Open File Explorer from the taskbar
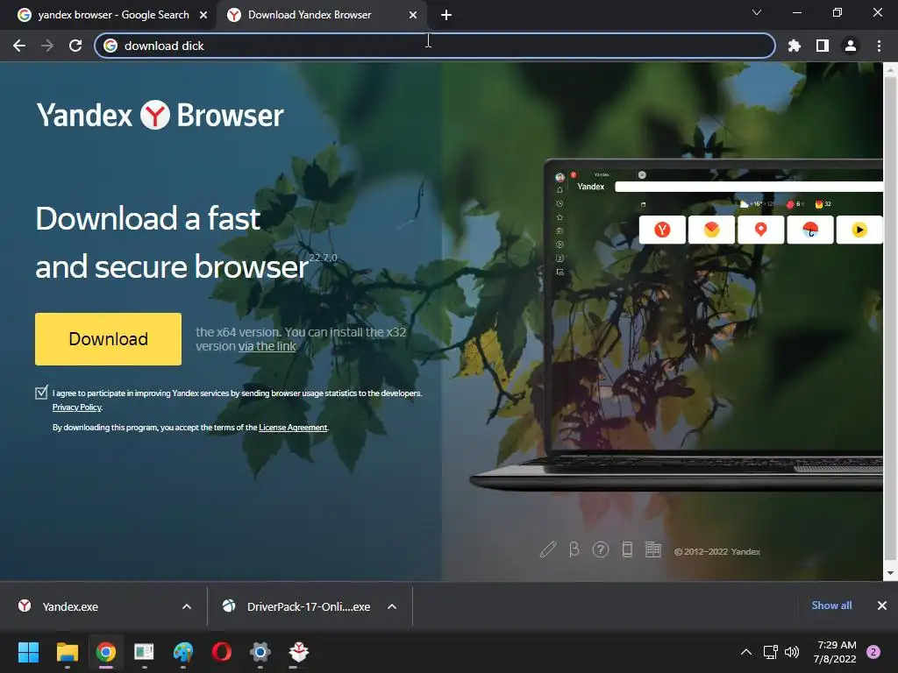 pos(67,652)
